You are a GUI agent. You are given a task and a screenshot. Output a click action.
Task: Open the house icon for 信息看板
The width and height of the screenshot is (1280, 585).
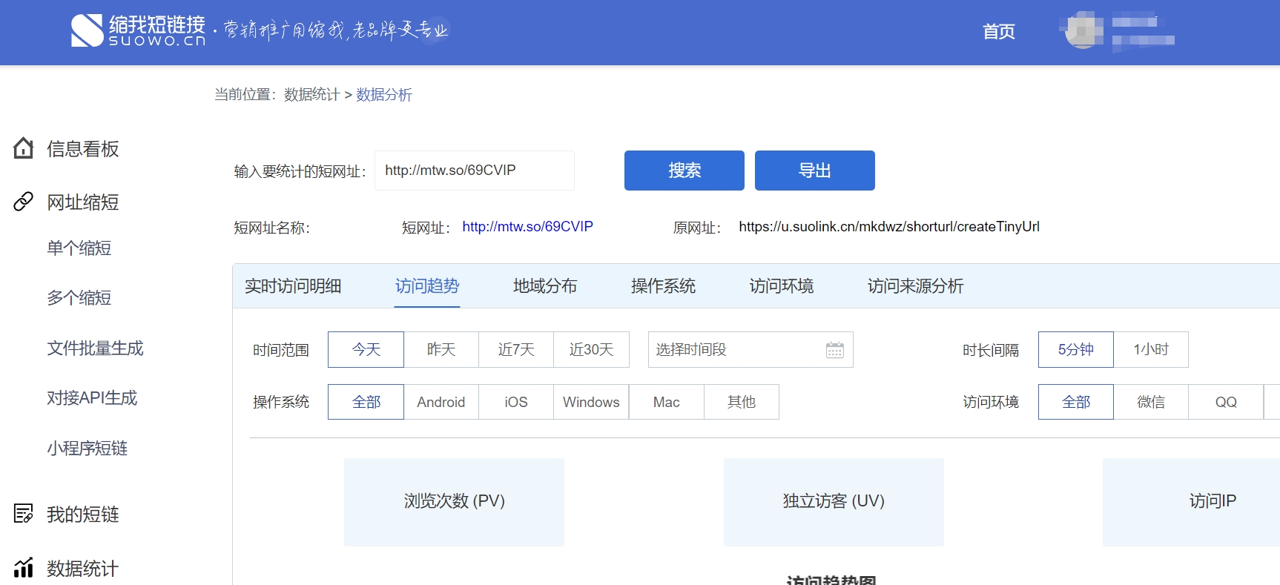[x=24, y=148]
